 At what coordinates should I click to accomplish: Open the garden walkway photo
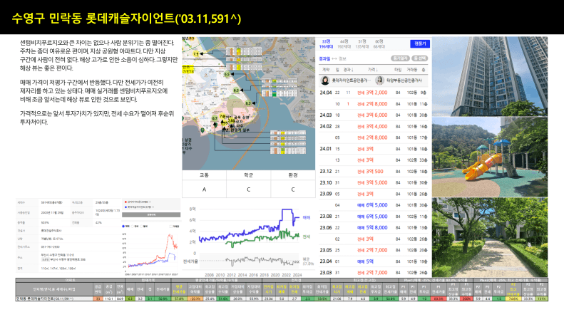pyautogui.click(x=490, y=237)
